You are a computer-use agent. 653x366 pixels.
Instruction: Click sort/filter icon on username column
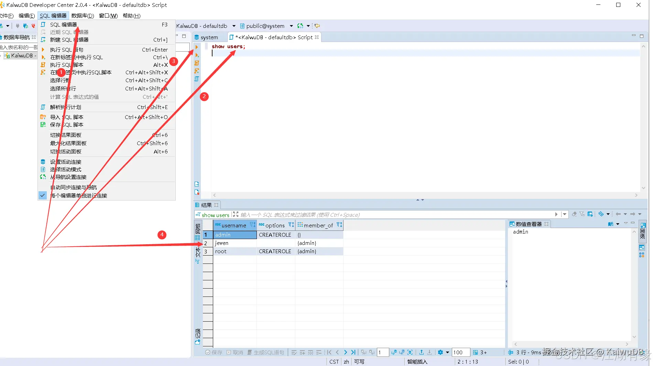[252, 225]
